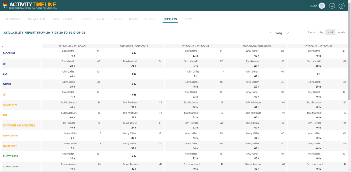The width and height of the screenshot is (351, 172).
Task: Jump to Today in the report
Action: [279, 33]
